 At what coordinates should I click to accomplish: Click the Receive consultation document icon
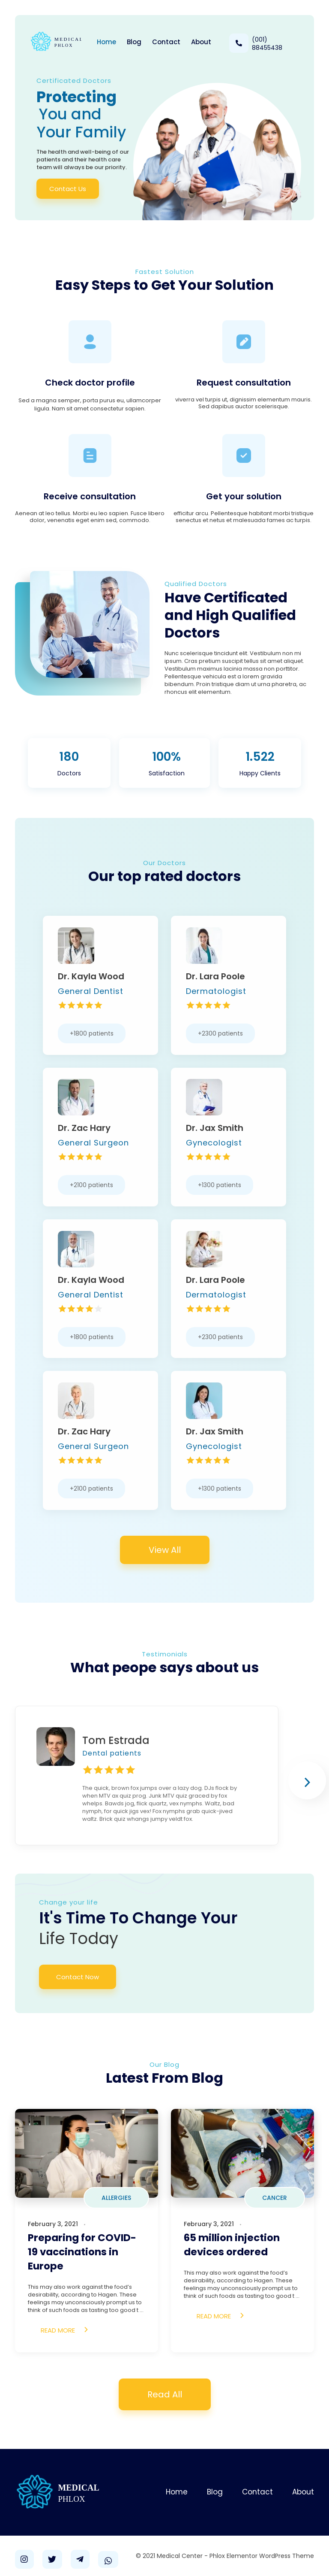tap(90, 455)
